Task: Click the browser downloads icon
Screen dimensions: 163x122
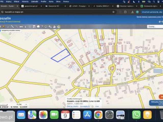Action: [132, 12]
